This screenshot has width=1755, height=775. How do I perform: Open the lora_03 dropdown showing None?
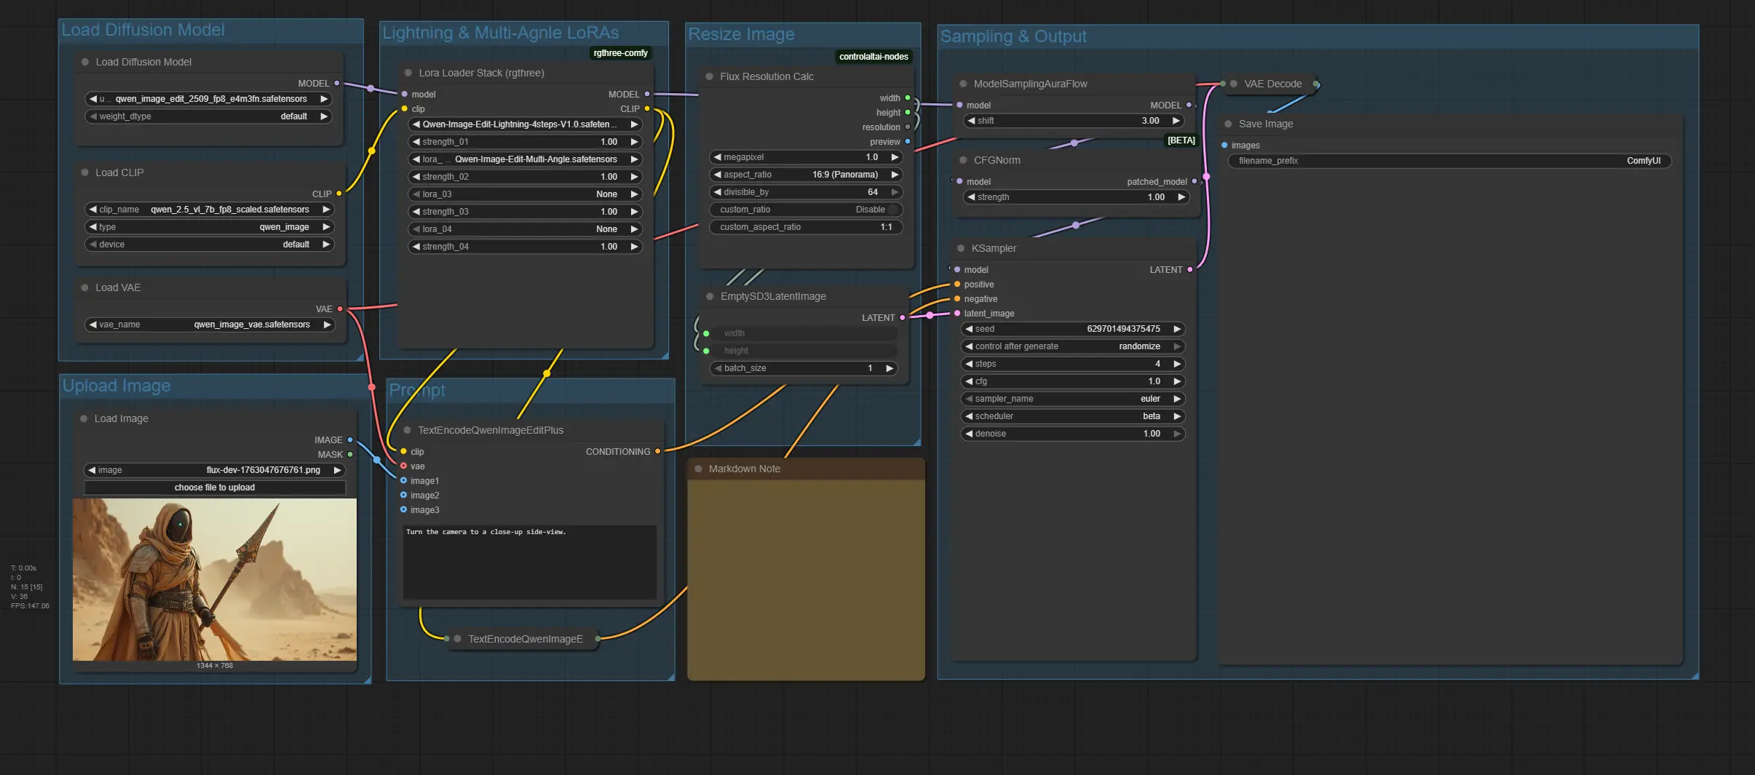tap(524, 194)
